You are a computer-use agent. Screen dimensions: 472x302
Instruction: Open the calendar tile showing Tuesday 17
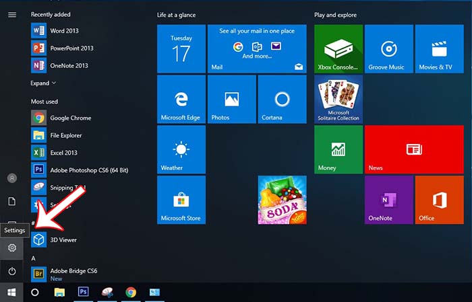click(x=181, y=48)
